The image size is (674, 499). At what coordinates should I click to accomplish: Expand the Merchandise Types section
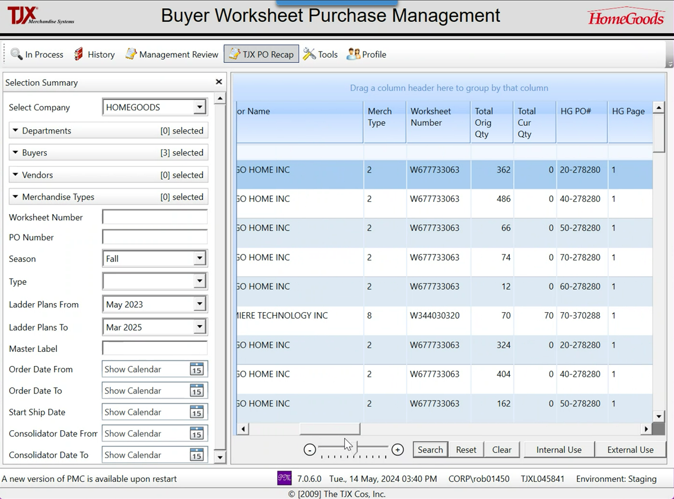tap(109, 197)
